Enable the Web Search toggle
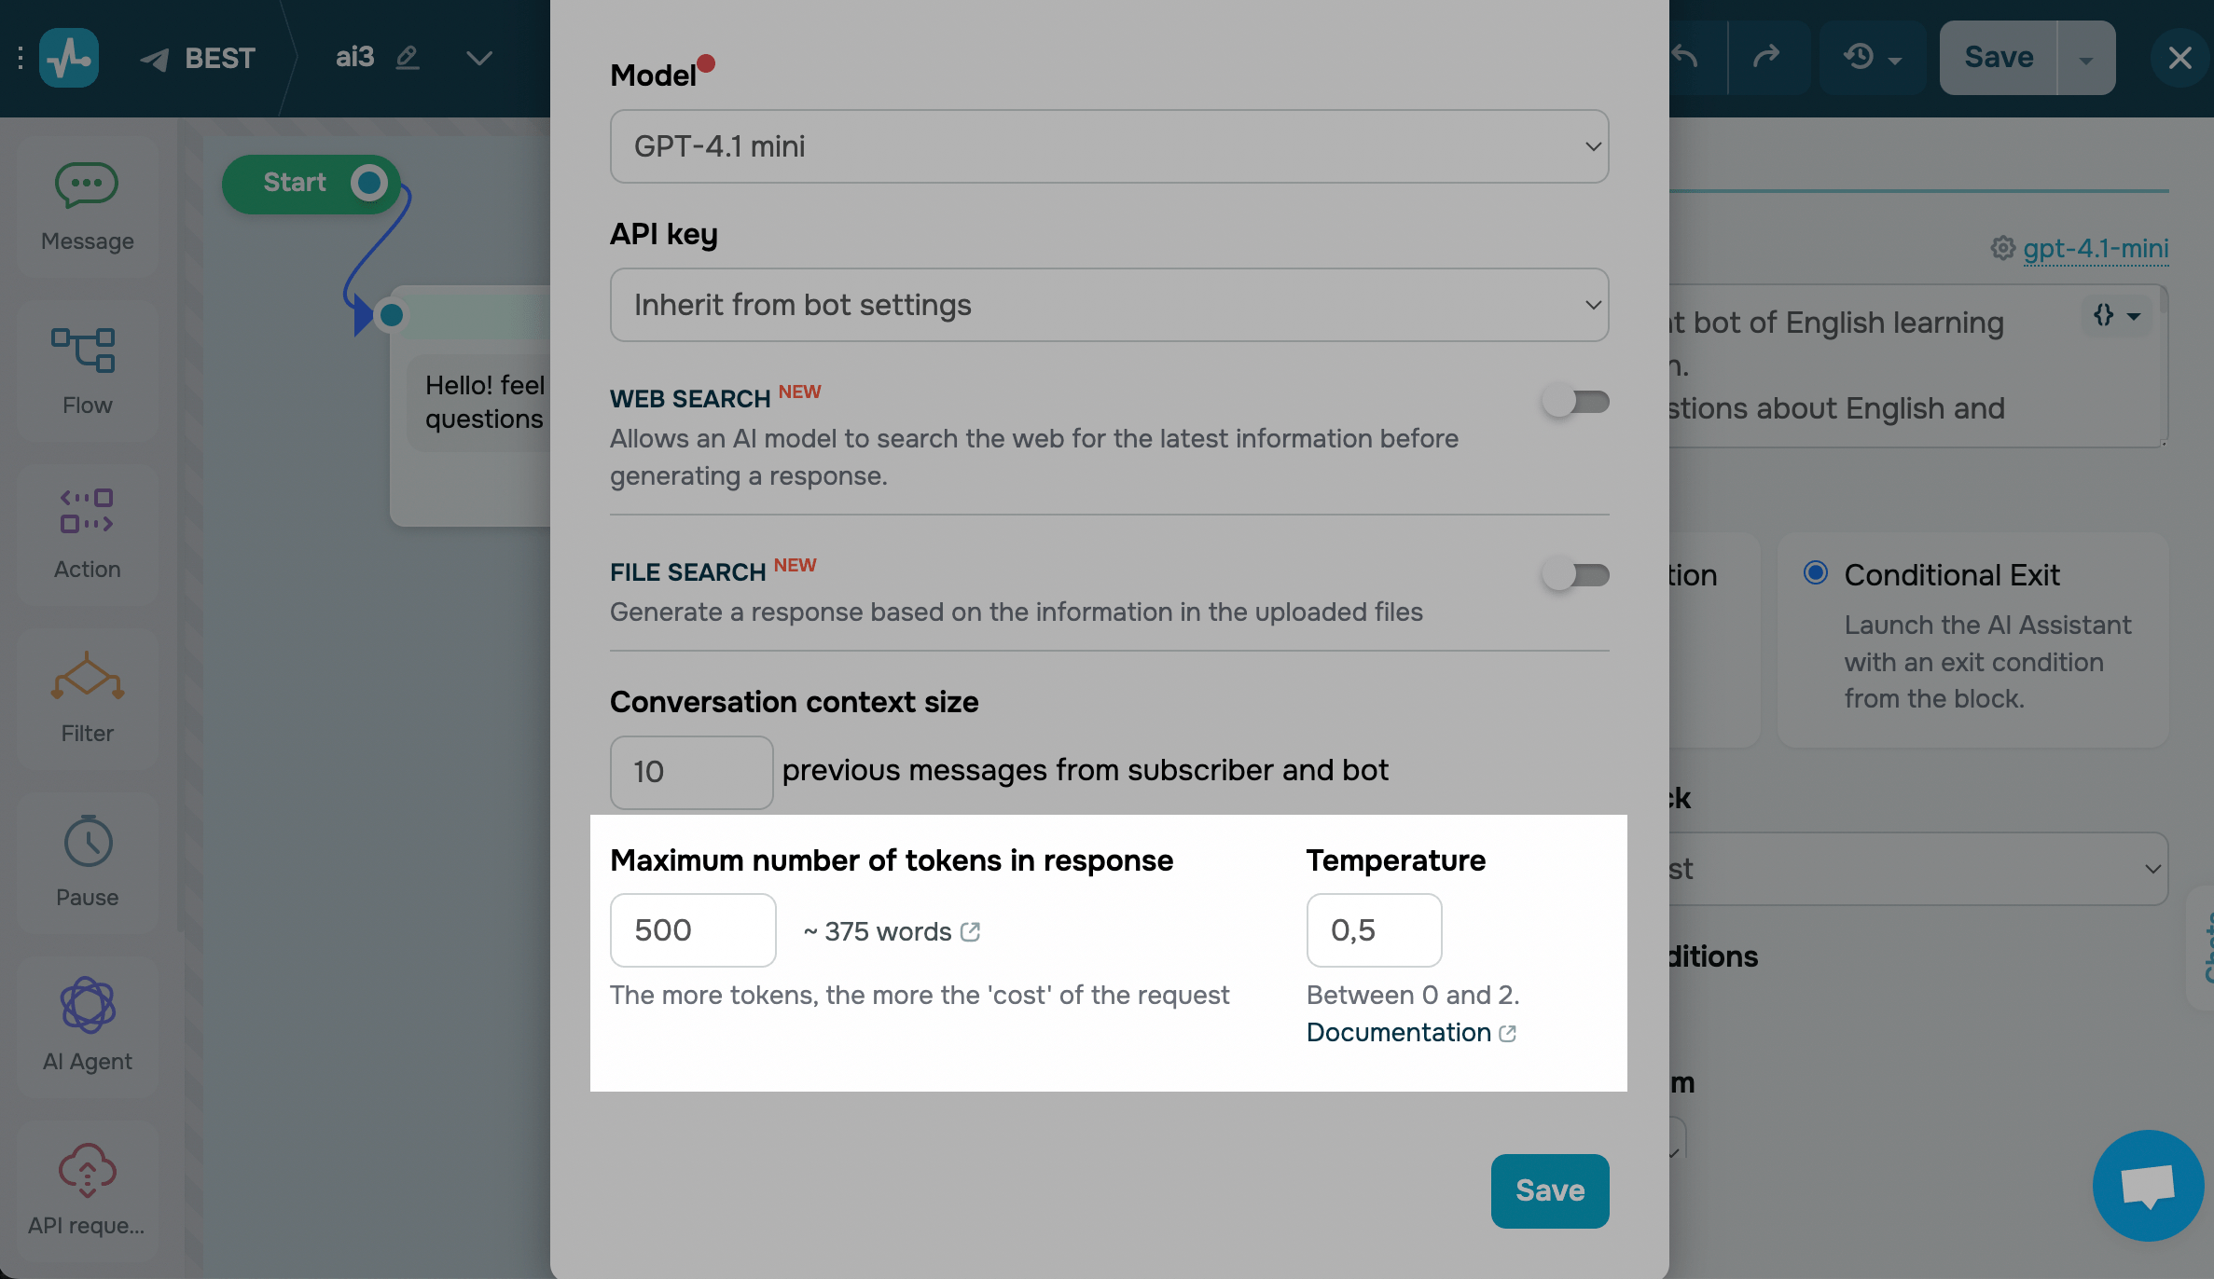The image size is (2214, 1279). tap(1575, 402)
